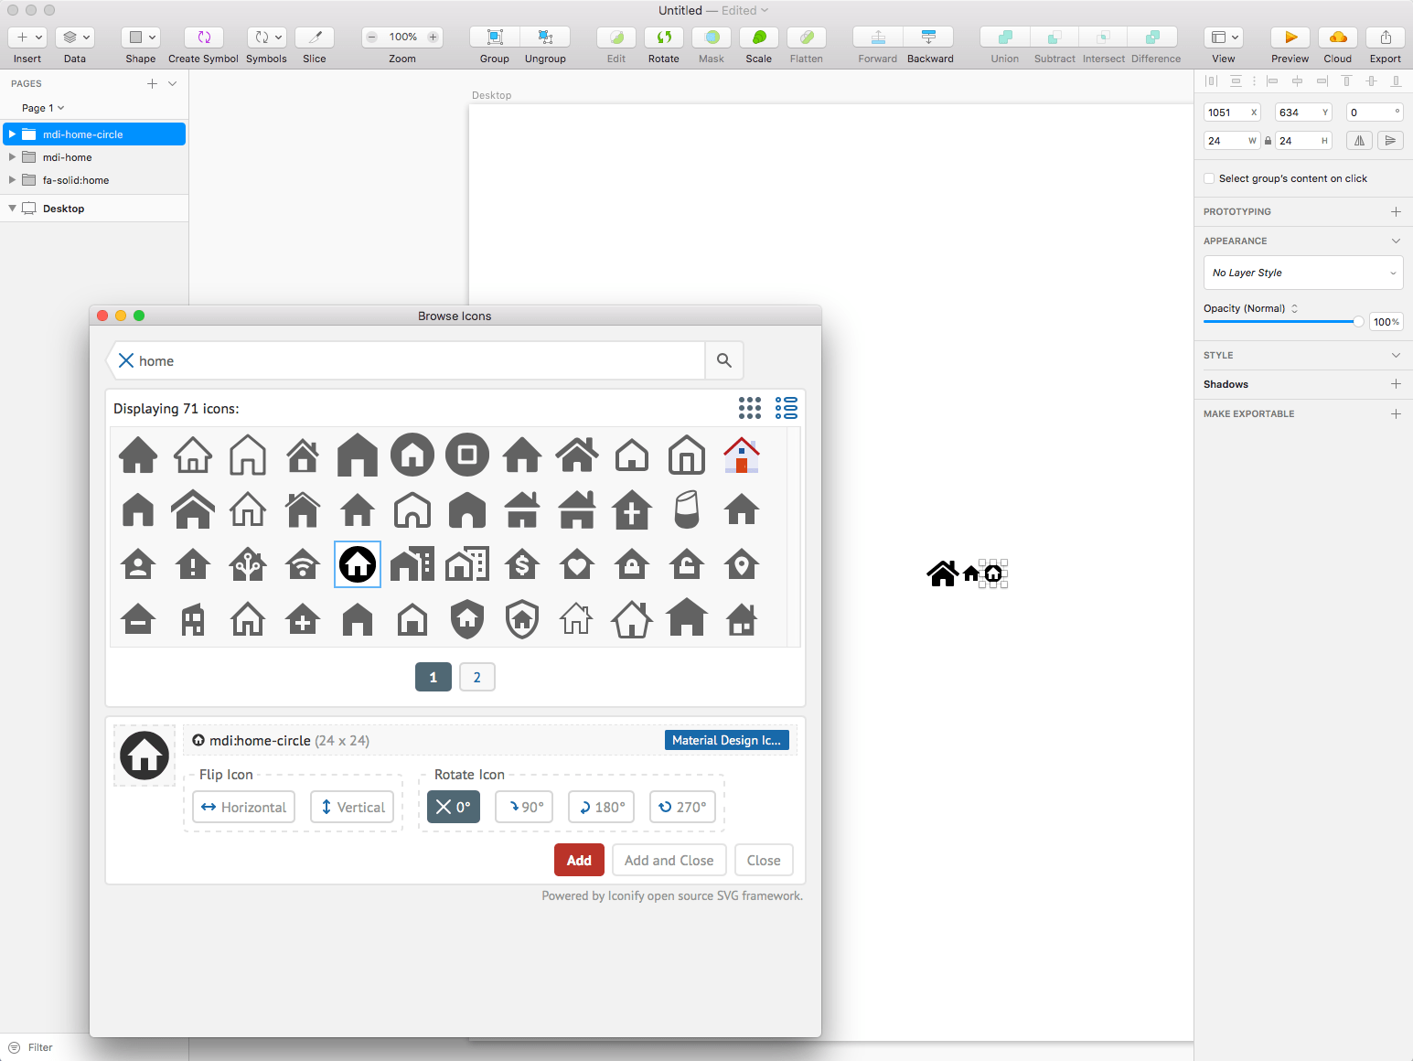Select the home with map marker icon

(x=742, y=565)
